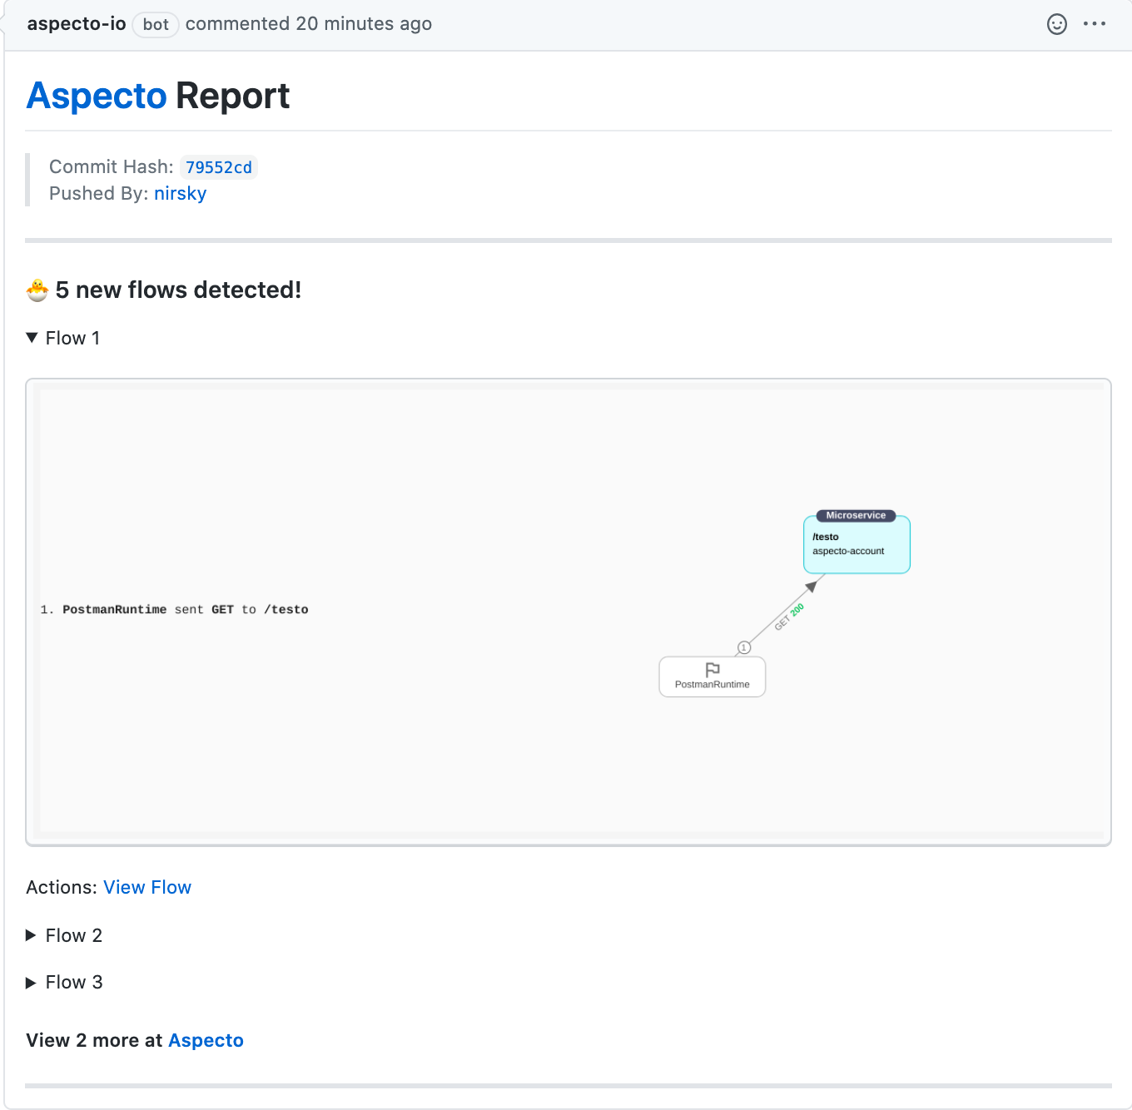Image resolution: width=1132 pixels, height=1110 pixels.
Task: Open the View Flow action link
Action: point(147,887)
